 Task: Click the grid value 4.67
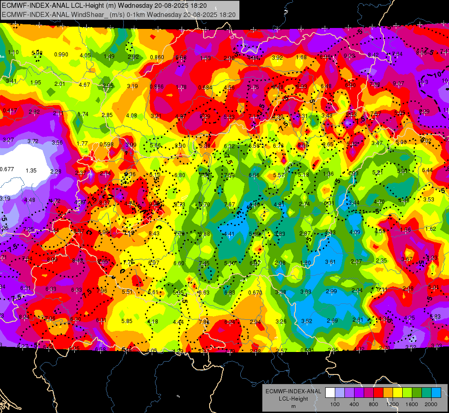(84, 84)
